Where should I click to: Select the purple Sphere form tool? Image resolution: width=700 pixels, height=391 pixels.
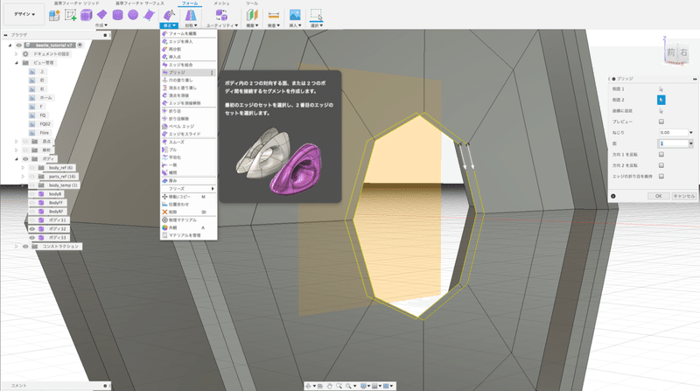pyautogui.click(x=133, y=15)
